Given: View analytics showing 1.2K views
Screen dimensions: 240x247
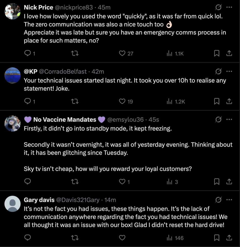Looking at the screenshot, I should click(x=176, y=101).
